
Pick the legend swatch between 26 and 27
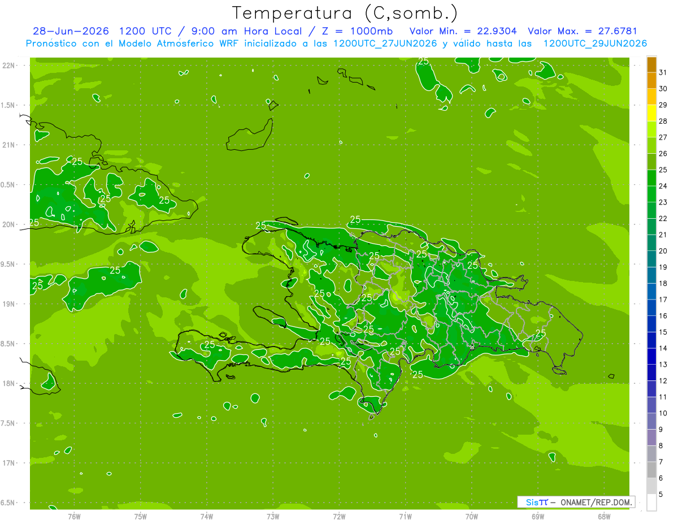[x=651, y=146]
